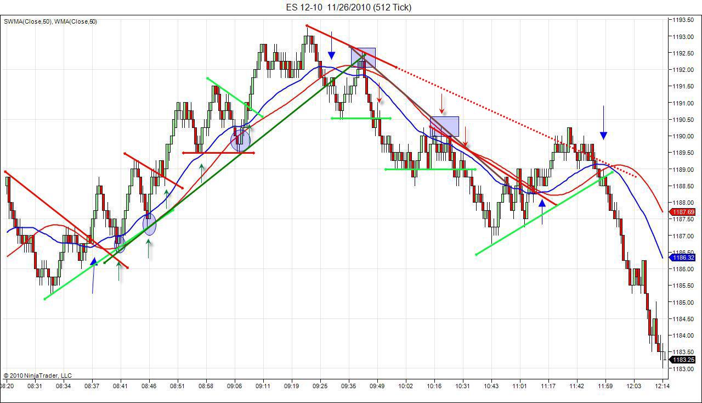The height and width of the screenshot is (403, 702).
Task: Select the 09:19 time axis label
Action: pos(292,386)
